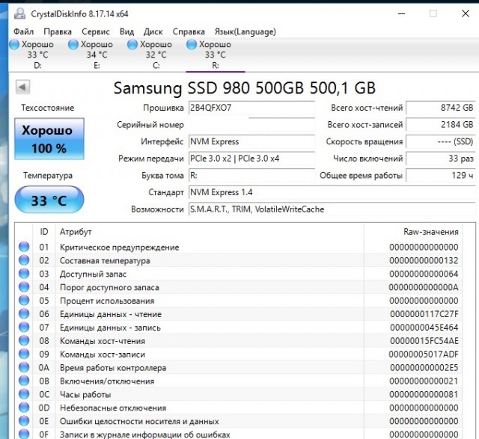Click raw value 0000005017ADF

click(424, 354)
